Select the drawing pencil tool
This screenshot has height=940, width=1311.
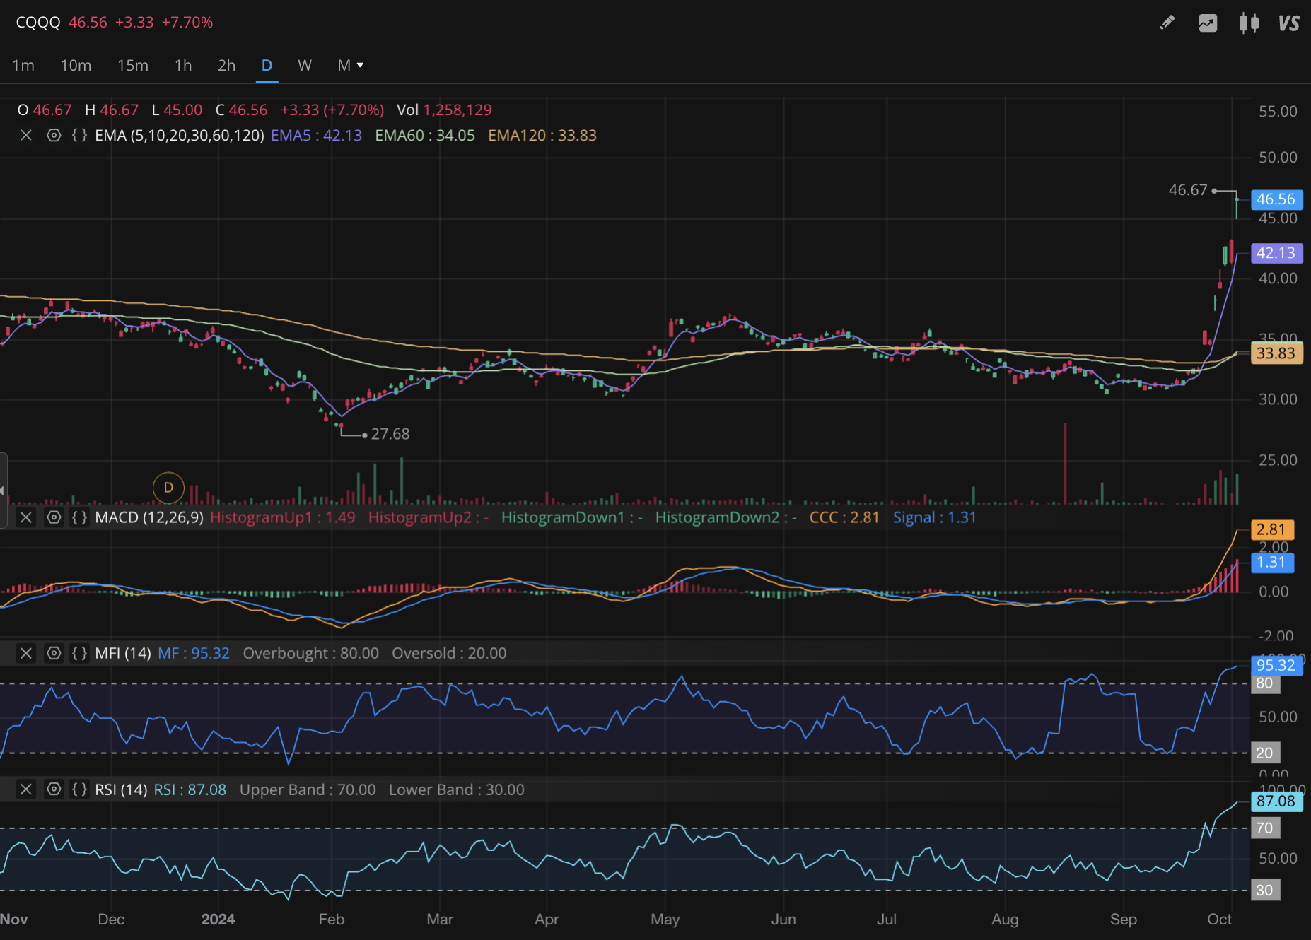tap(1167, 23)
